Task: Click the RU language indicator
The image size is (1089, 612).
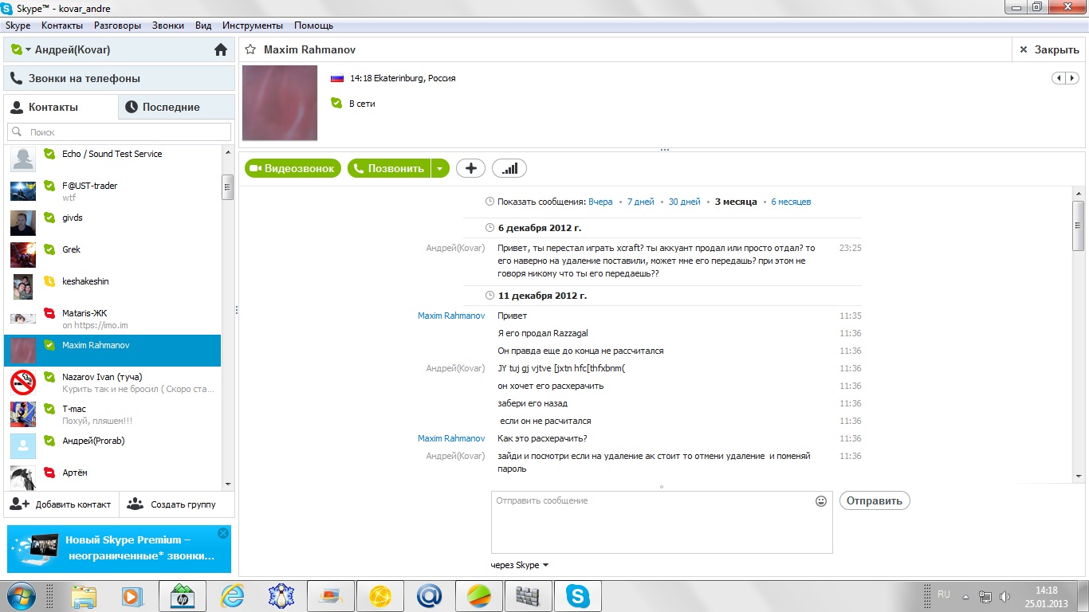Action: [x=944, y=594]
